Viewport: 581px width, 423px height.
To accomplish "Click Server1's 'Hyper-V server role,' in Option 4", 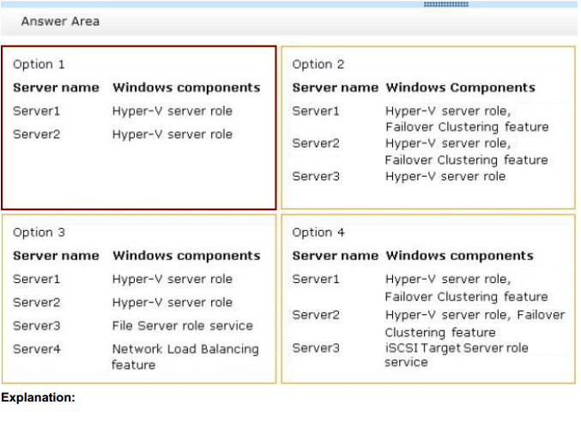I will pyautogui.click(x=448, y=280).
